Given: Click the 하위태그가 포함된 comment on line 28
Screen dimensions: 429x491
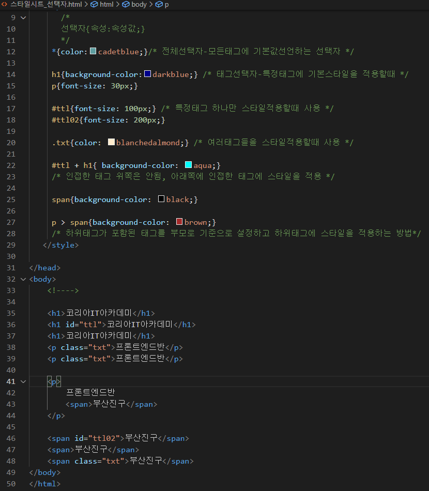Looking at the screenshot, I should [236, 234].
